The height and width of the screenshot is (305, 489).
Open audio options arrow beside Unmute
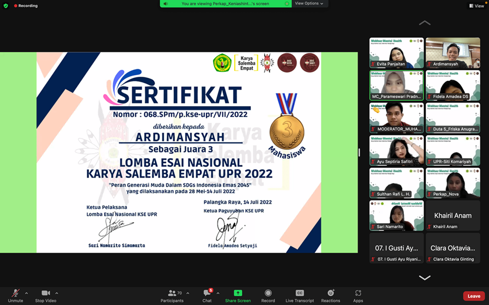click(26, 293)
